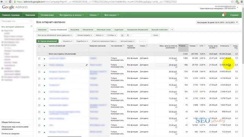Click the browser address bar

121,2
